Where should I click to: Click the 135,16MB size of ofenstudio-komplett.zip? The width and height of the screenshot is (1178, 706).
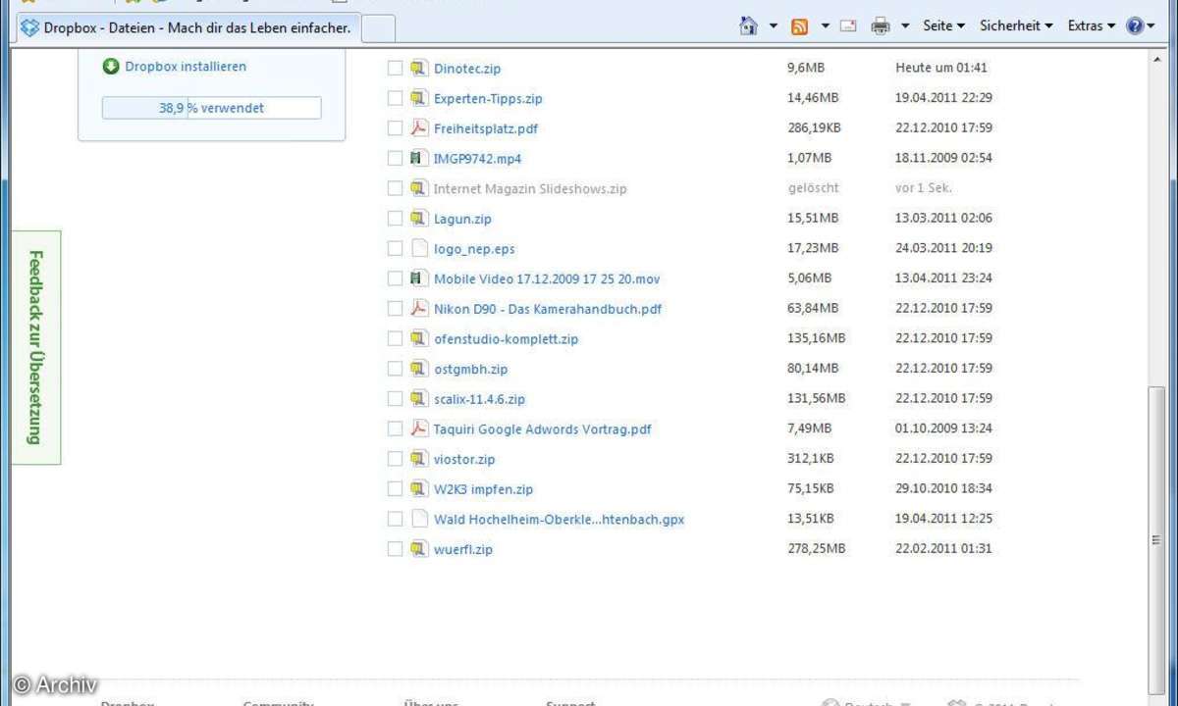pos(816,337)
